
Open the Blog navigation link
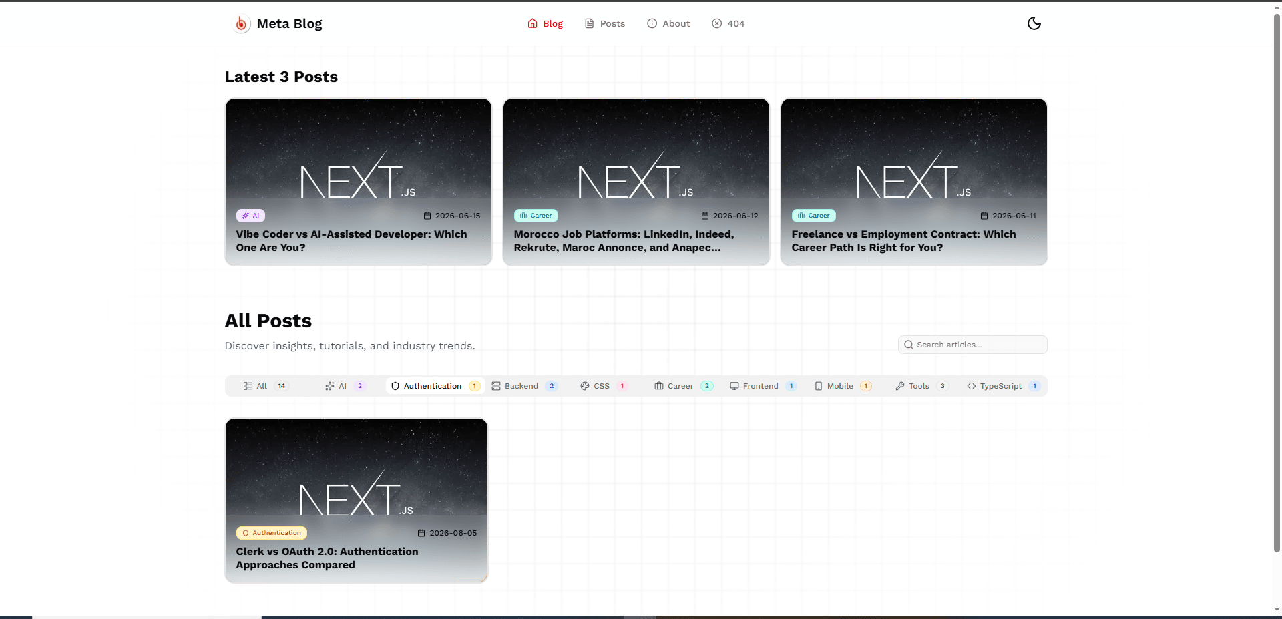(x=546, y=23)
